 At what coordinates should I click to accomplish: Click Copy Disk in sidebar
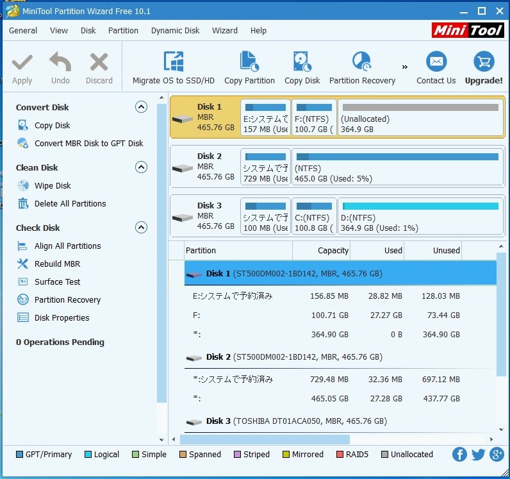pos(52,126)
